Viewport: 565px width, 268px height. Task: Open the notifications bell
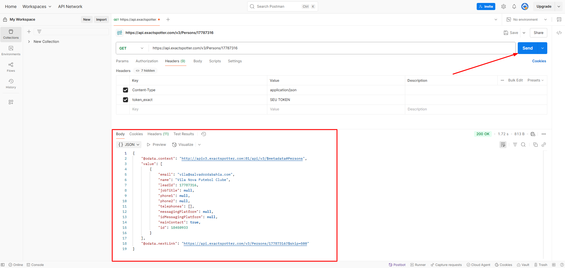(514, 6)
